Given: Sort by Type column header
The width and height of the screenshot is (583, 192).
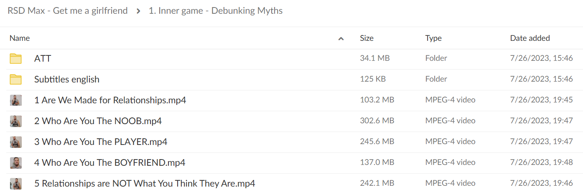Looking at the screenshot, I should click(433, 38).
